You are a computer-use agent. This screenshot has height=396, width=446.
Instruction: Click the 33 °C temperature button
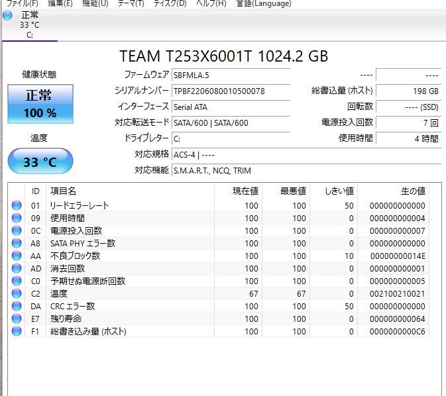tap(40, 161)
